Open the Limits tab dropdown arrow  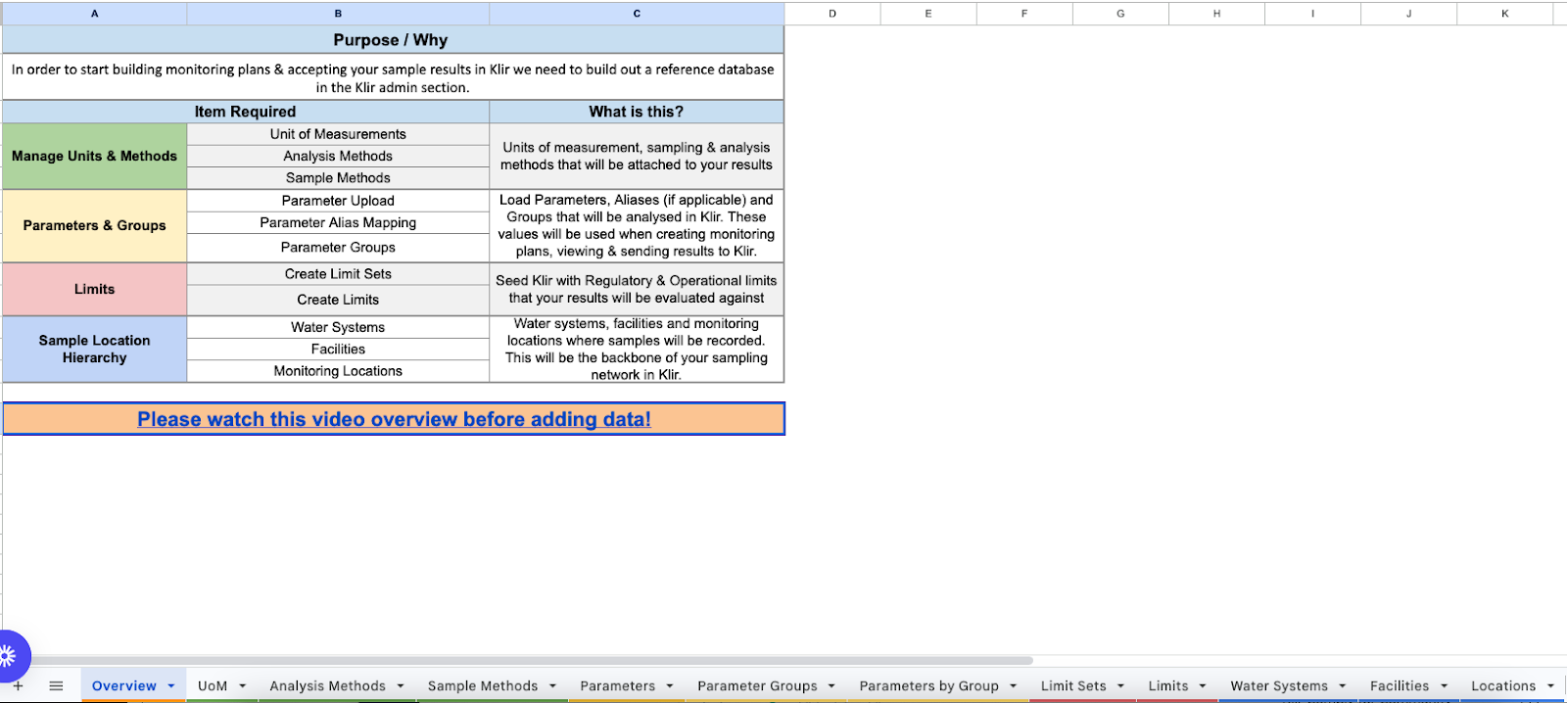click(1203, 686)
